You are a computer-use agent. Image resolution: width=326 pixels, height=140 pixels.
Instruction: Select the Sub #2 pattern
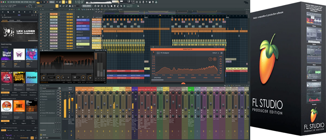click(83, 41)
